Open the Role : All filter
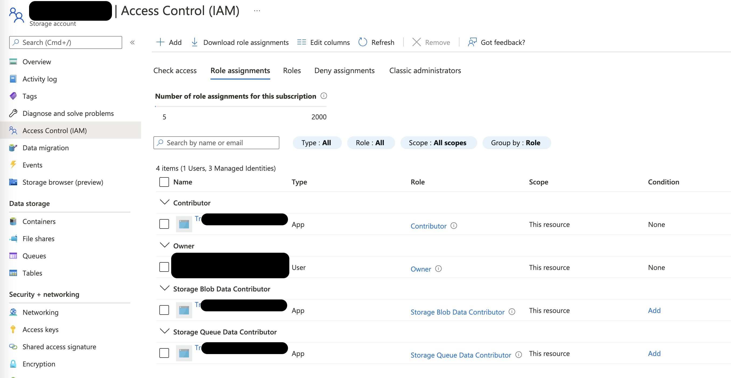The height and width of the screenshot is (378, 731). pos(371,143)
